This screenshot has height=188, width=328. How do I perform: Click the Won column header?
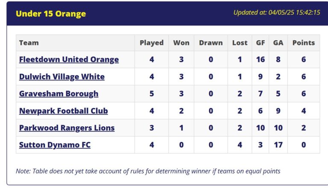tap(182, 43)
